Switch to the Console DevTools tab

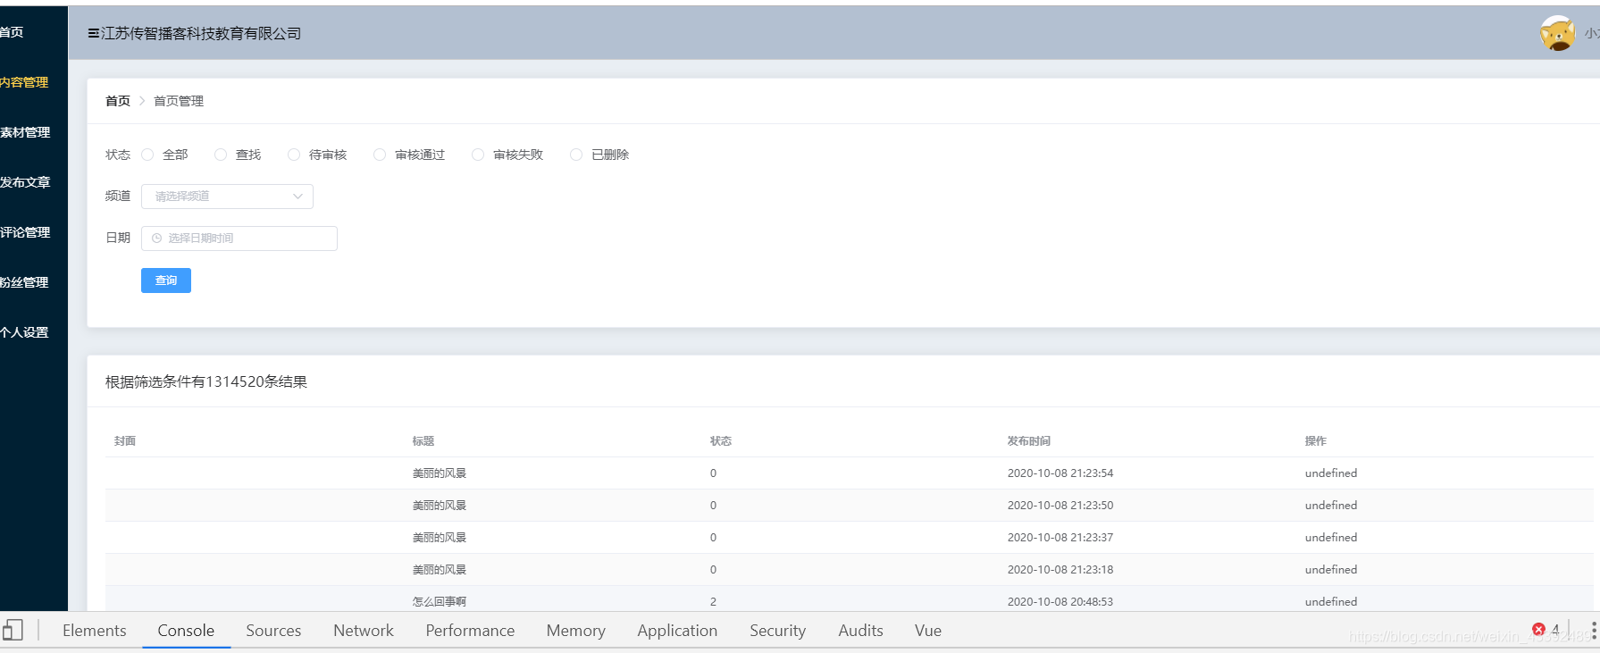pyautogui.click(x=186, y=630)
